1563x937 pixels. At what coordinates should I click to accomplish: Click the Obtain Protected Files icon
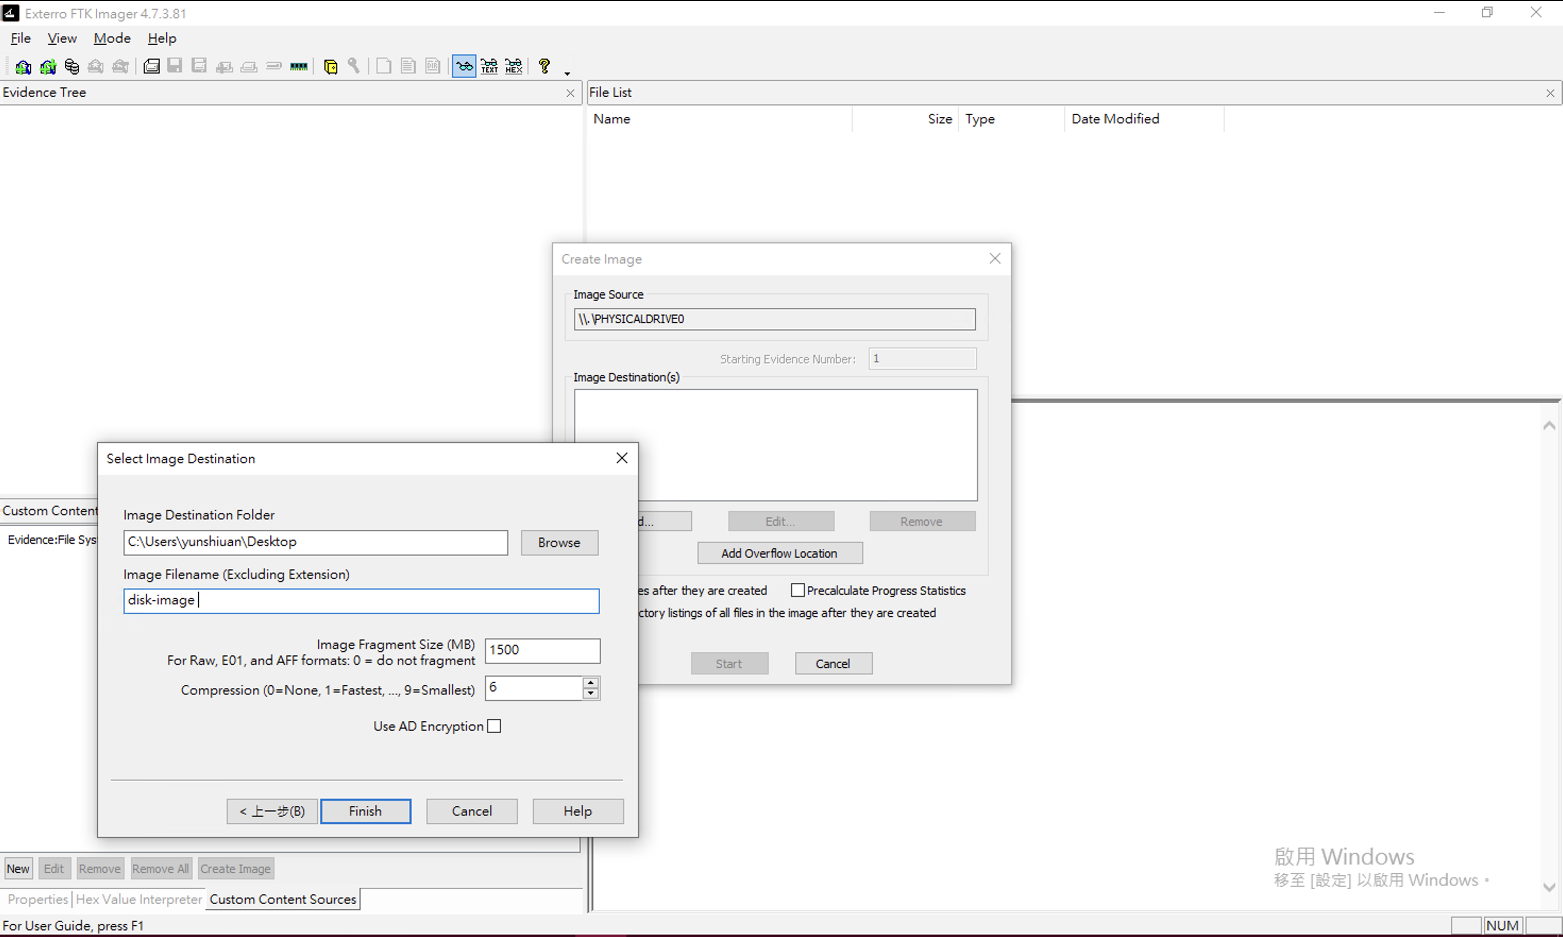coord(330,66)
